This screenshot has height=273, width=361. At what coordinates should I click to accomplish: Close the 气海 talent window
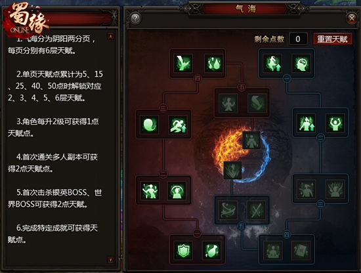tap(352, 18)
